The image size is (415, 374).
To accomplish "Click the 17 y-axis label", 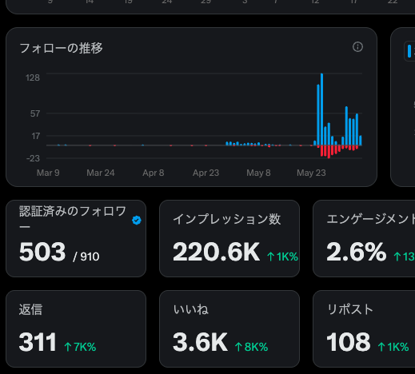I will pyautogui.click(x=36, y=136).
